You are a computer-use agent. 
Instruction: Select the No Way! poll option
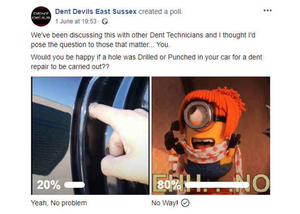(x=165, y=203)
